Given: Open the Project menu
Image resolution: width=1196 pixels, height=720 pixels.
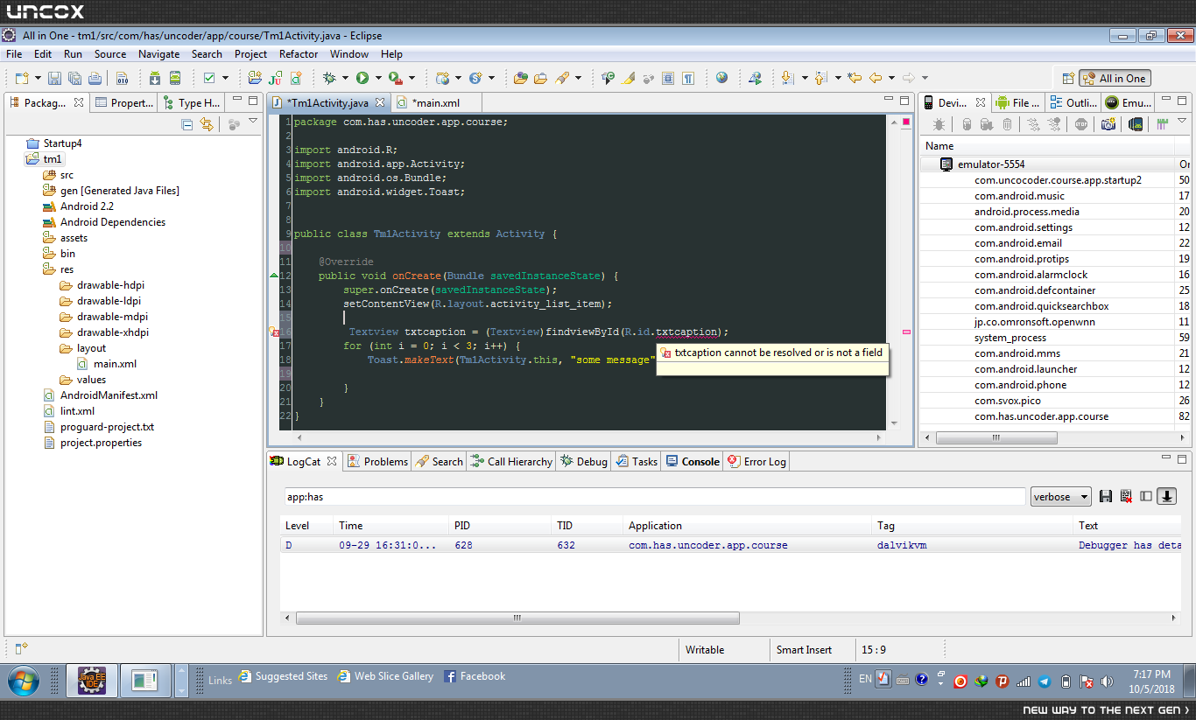Looking at the screenshot, I should tap(250, 53).
